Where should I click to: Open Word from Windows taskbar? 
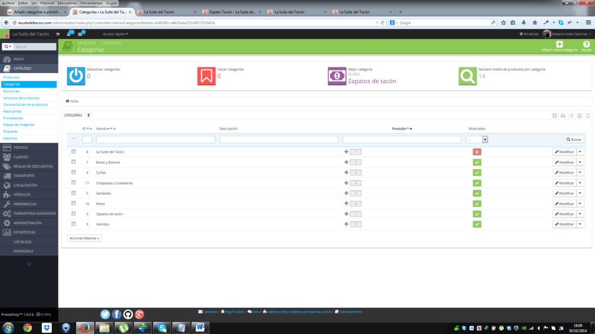pyautogui.click(x=200, y=328)
